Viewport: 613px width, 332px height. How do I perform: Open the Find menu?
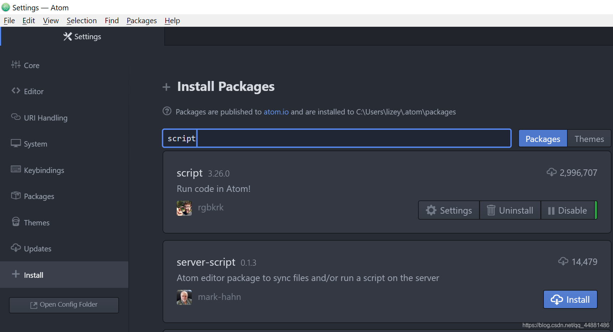pyautogui.click(x=112, y=21)
